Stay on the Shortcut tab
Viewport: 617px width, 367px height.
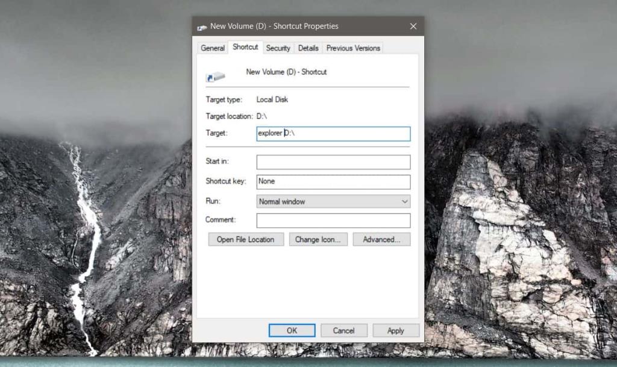pos(245,46)
